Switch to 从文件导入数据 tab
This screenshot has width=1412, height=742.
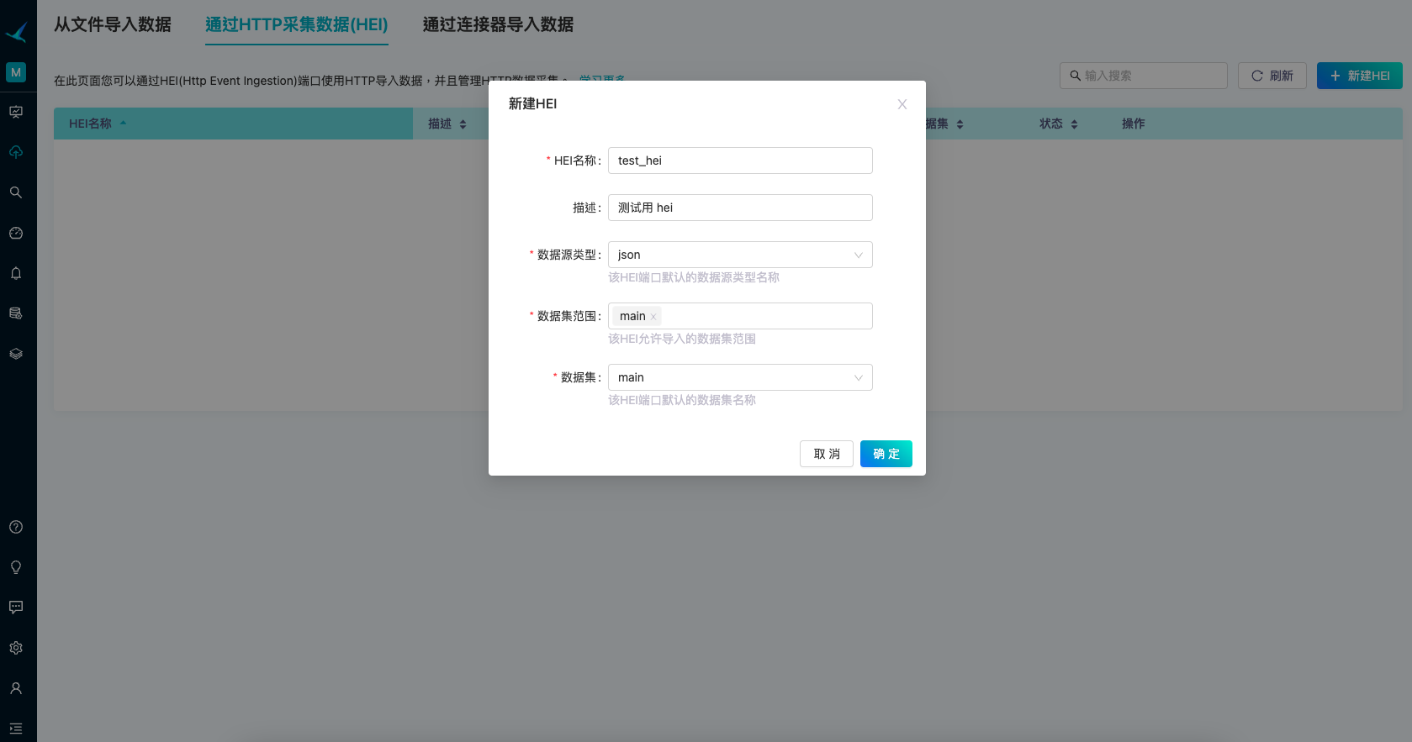(113, 24)
